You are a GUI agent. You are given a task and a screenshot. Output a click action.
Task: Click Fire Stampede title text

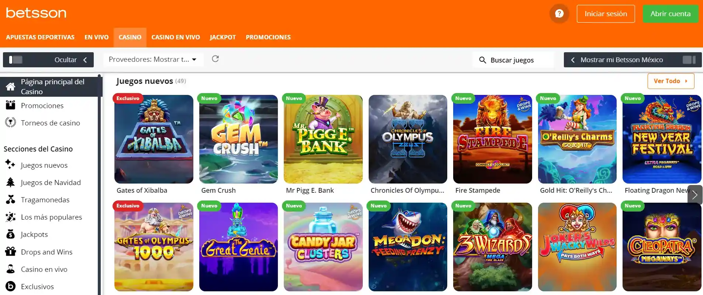478,190
